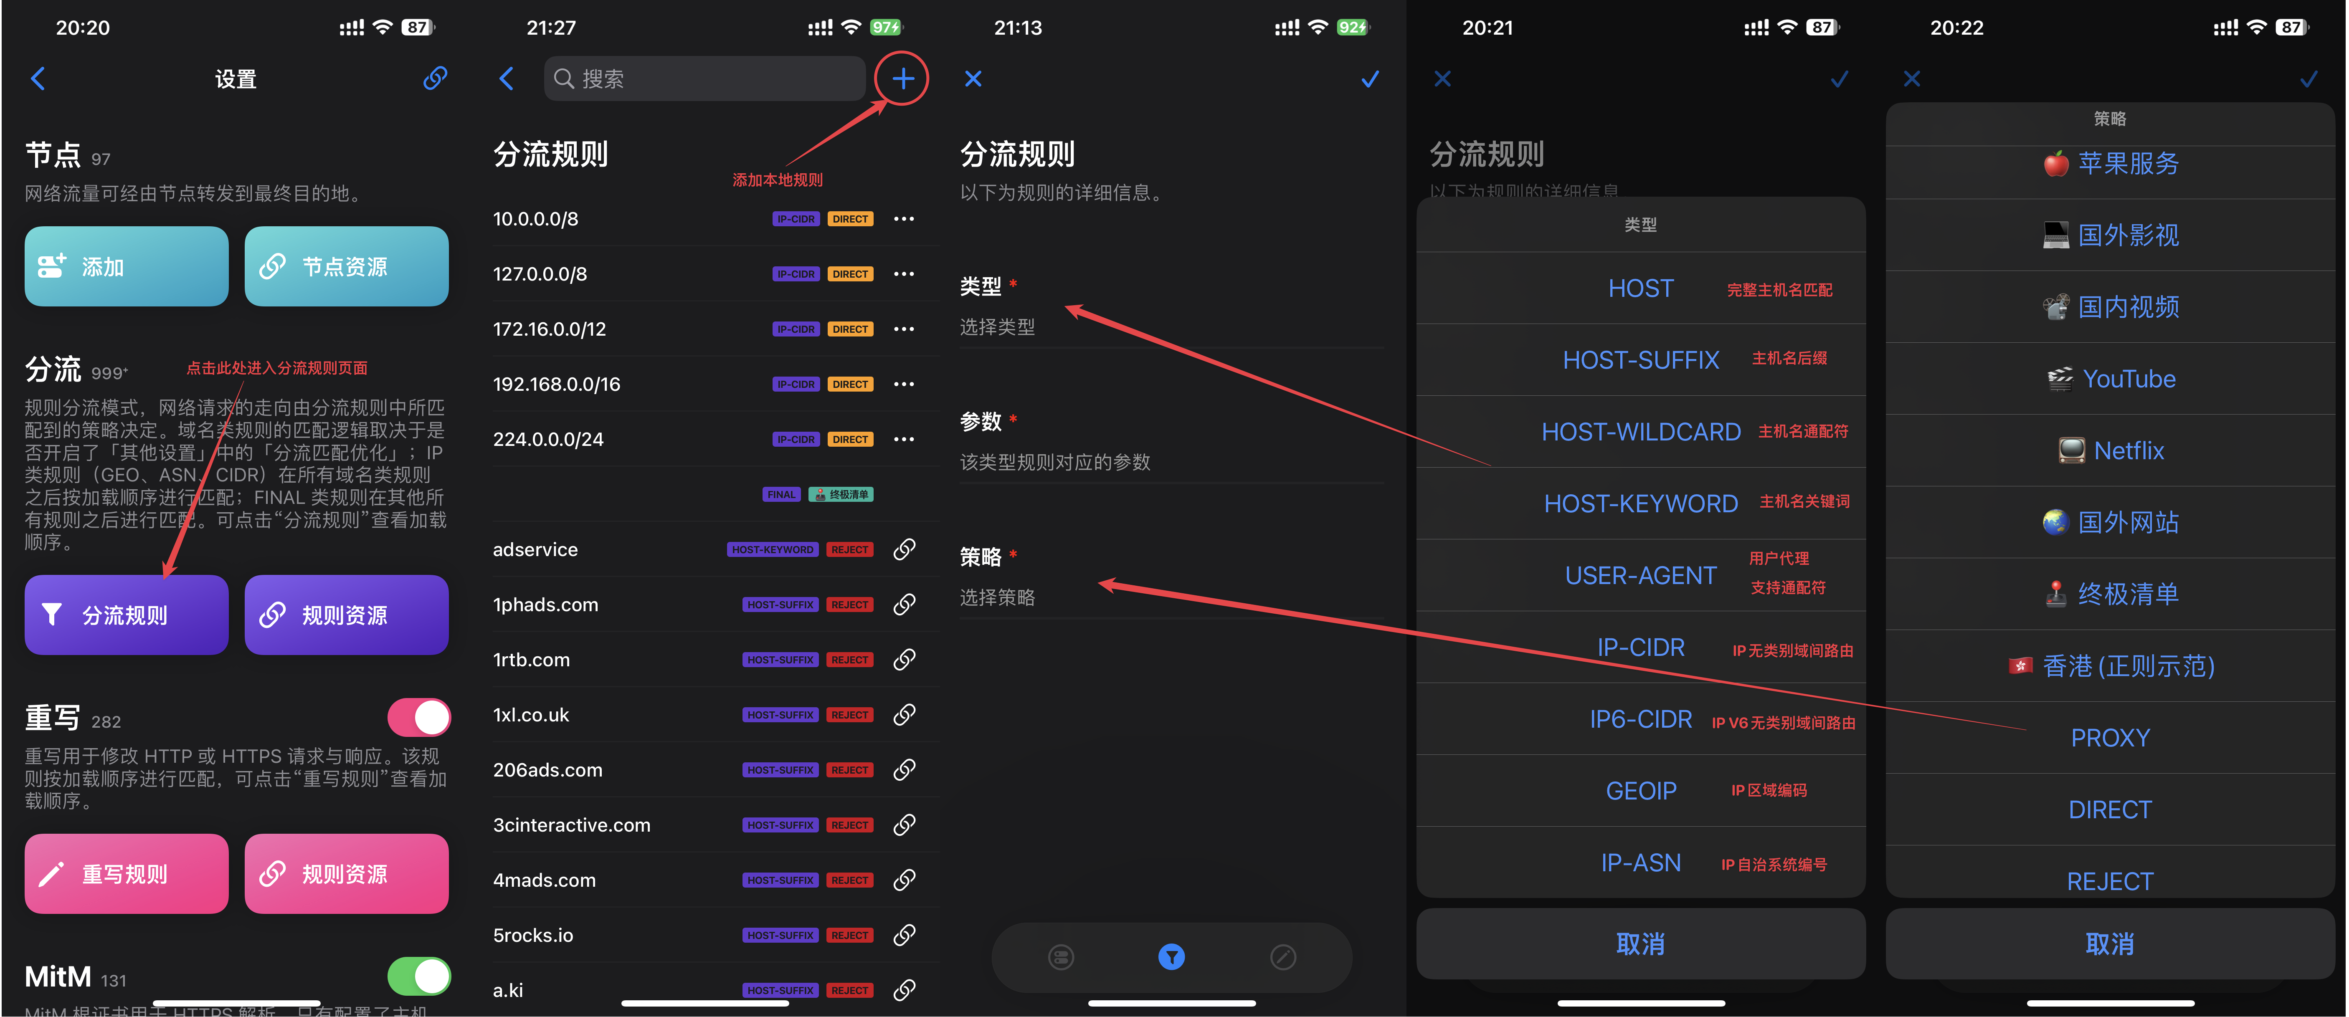2349x1017 pixels.
Task: Choose HOST-KEYWORD rule type
Action: (1640, 503)
